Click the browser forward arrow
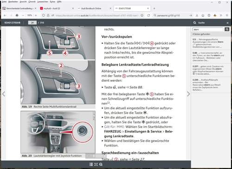The height and width of the screenshot is (169, 232). [11, 15]
